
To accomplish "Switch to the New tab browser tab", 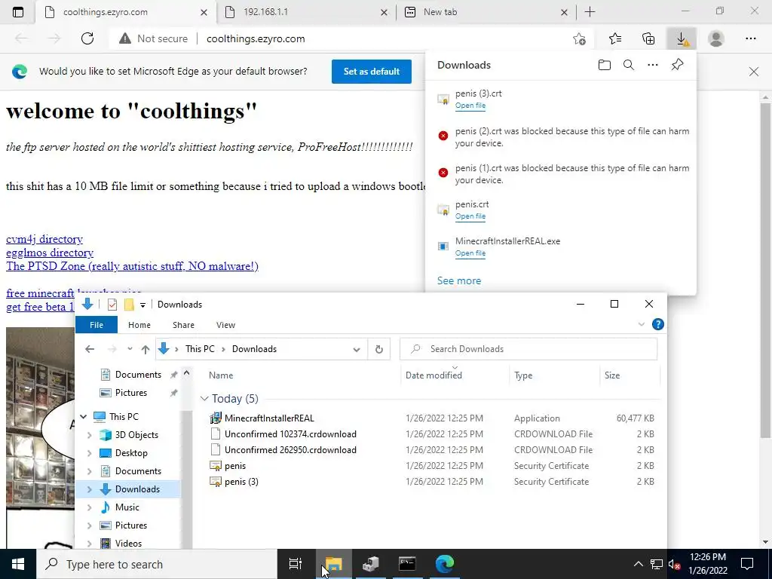I will [486, 12].
